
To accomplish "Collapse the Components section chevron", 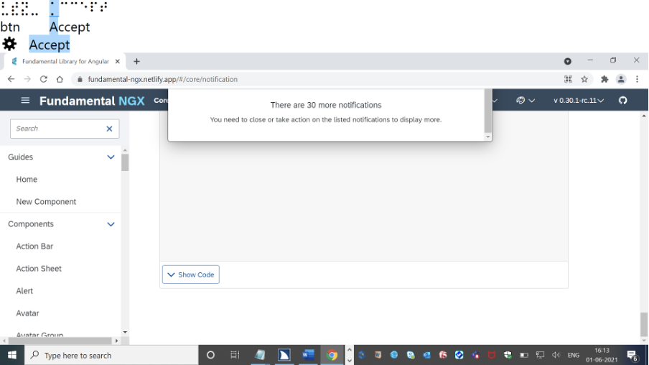I will tap(111, 224).
